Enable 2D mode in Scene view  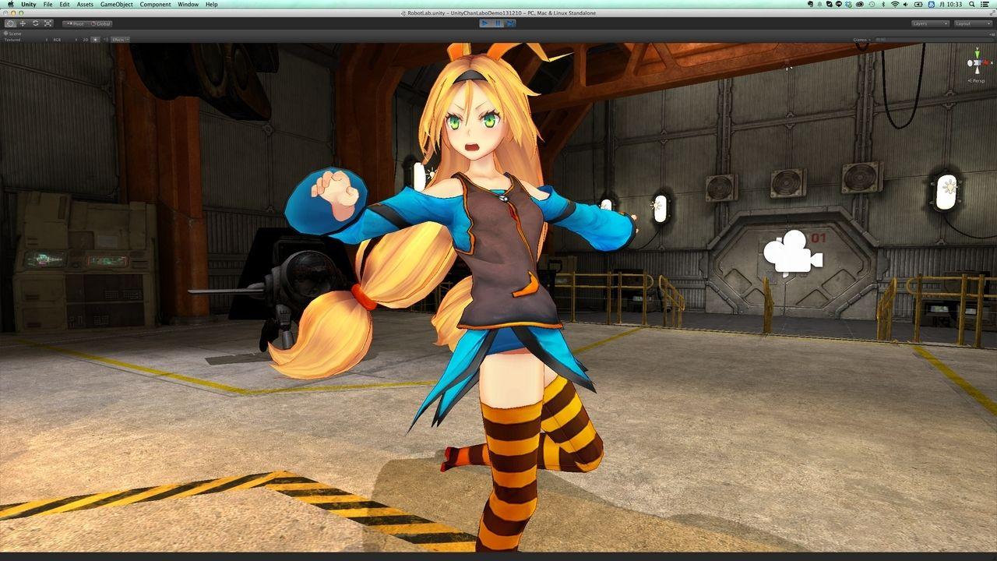[86, 40]
